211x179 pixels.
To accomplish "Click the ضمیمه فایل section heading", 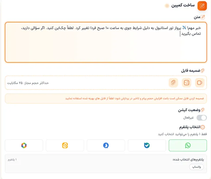I will click(x=190, y=71).
